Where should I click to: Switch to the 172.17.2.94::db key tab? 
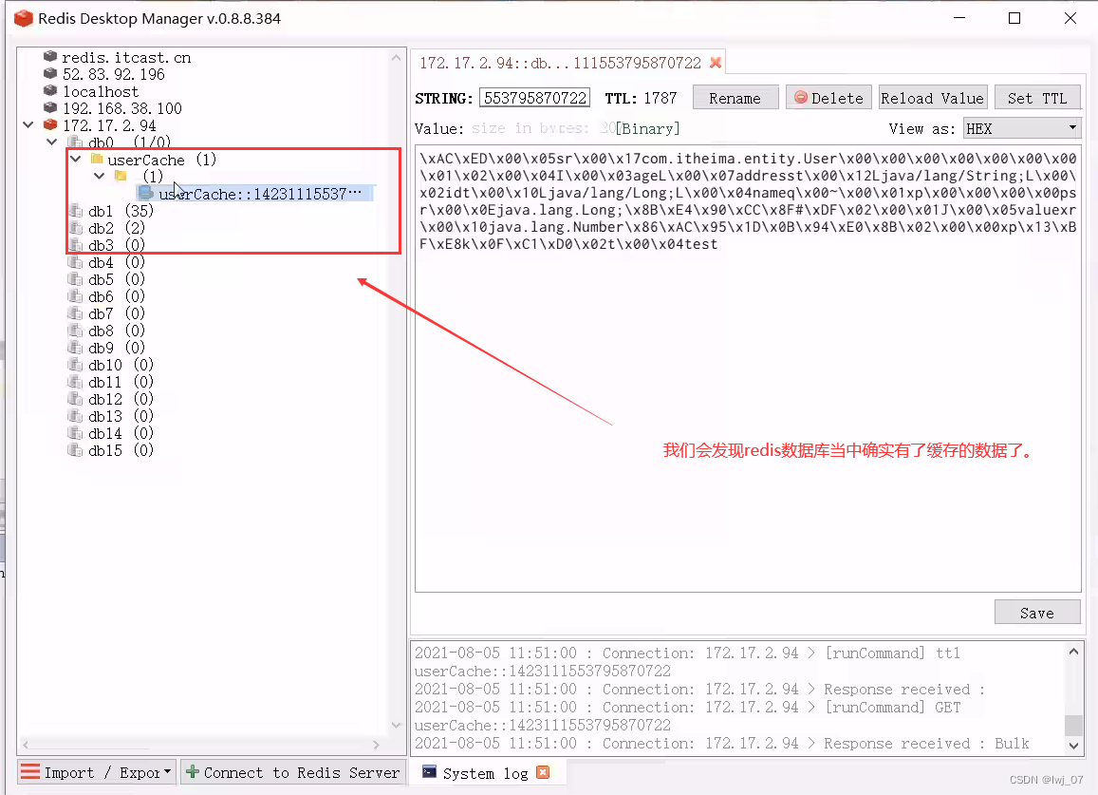568,63
